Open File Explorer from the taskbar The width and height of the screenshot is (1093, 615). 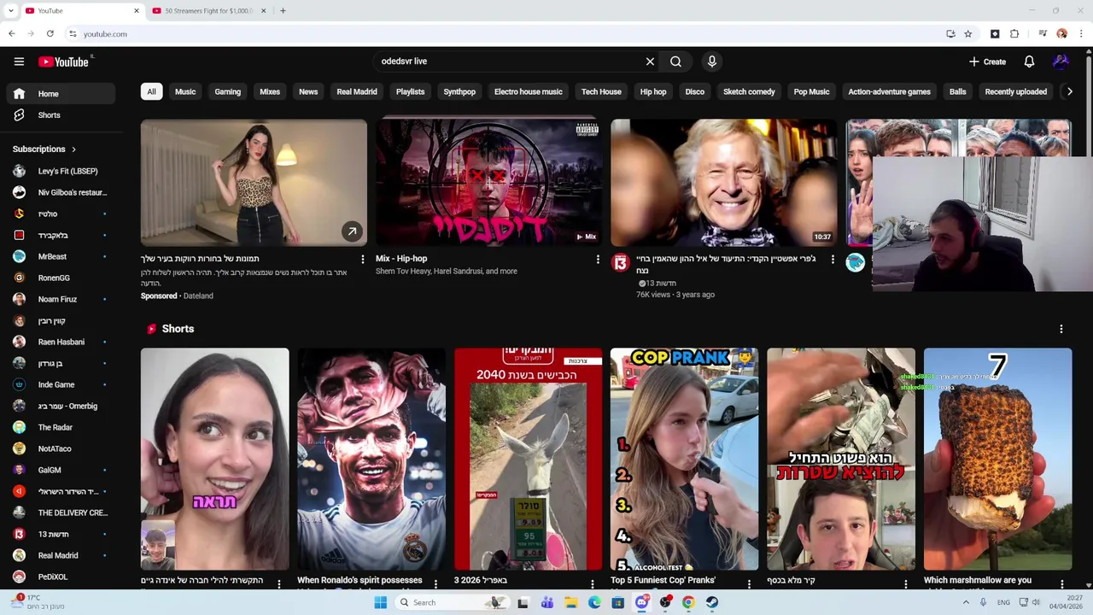tap(571, 602)
